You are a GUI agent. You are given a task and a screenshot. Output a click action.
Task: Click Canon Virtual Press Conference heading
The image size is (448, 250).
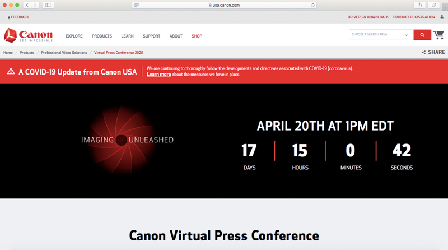(224, 235)
